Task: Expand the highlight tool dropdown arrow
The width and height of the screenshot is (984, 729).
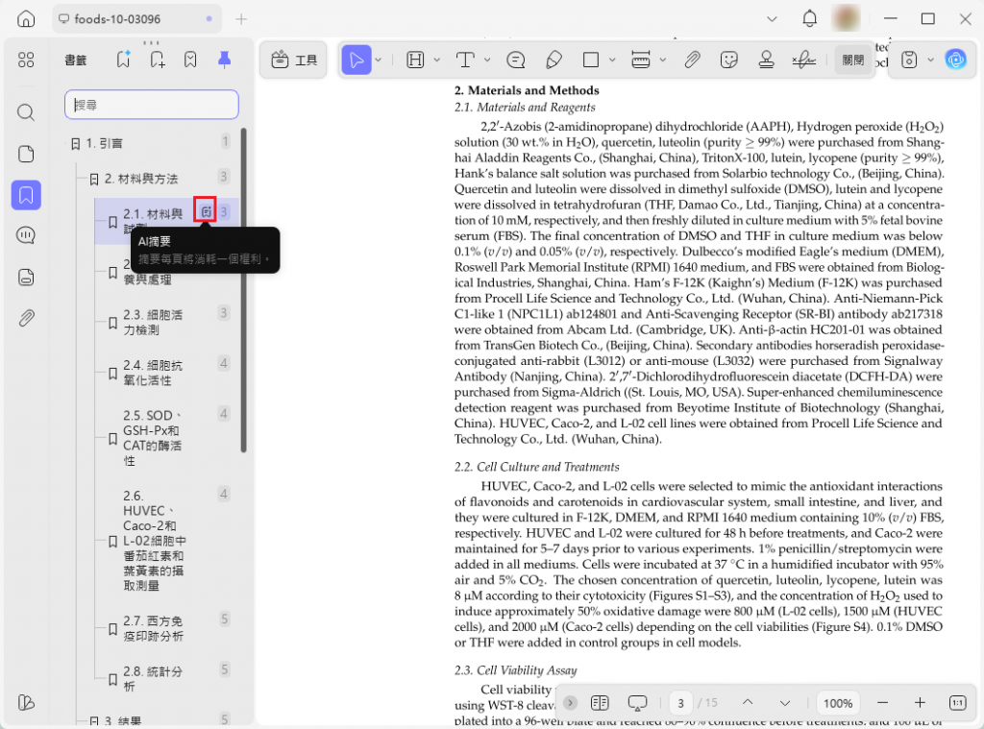Action: point(437,61)
